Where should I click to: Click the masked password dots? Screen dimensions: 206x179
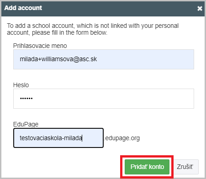point(26,99)
